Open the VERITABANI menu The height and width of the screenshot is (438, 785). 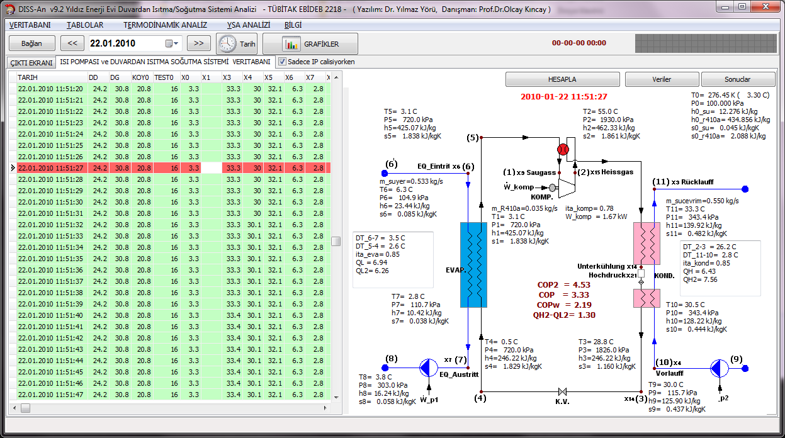click(30, 25)
